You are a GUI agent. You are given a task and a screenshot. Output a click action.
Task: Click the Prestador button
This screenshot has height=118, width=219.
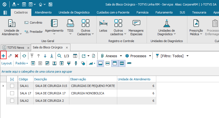pos(33,32)
